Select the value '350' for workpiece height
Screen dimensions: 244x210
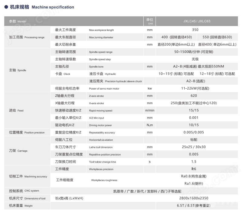(x=195, y=30)
